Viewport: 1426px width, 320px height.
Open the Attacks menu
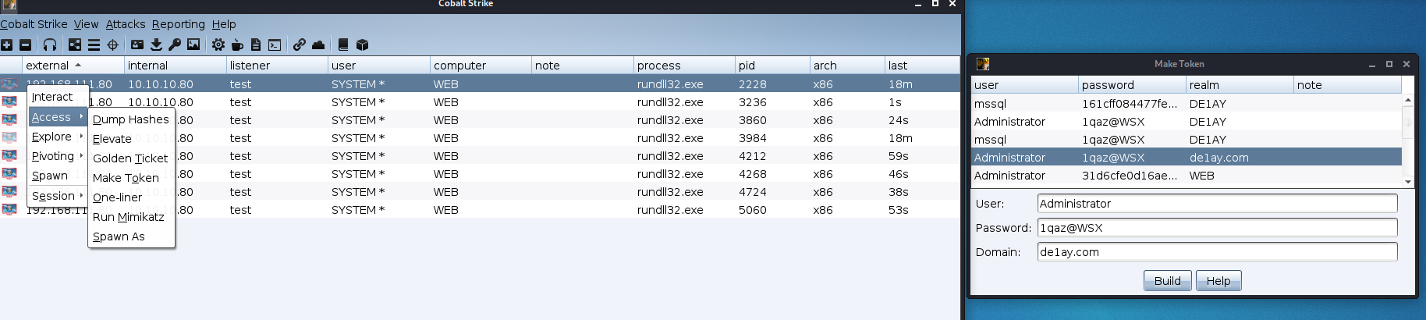pos(126,24)
